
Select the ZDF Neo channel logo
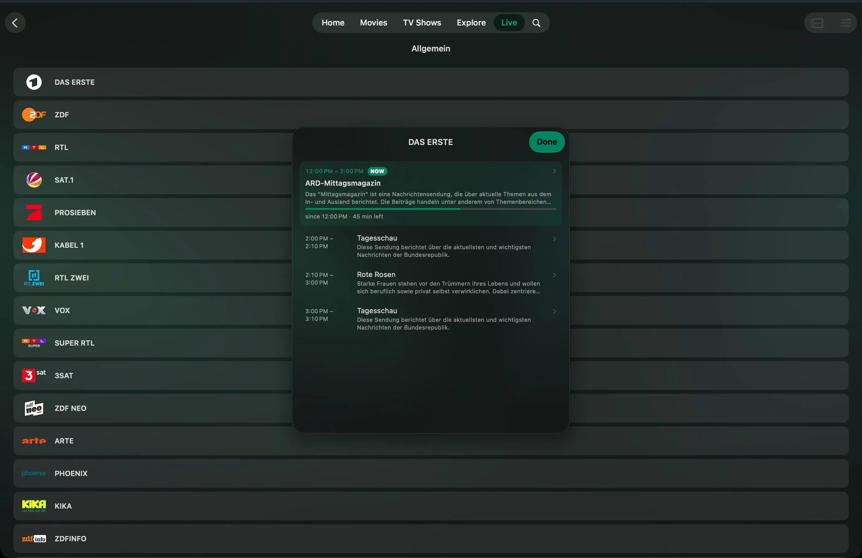pos(34,408)
